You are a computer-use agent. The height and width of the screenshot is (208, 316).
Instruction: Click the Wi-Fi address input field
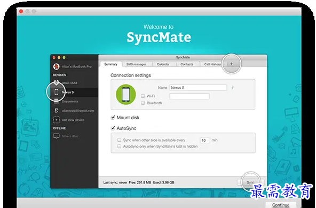pos(189,96)
